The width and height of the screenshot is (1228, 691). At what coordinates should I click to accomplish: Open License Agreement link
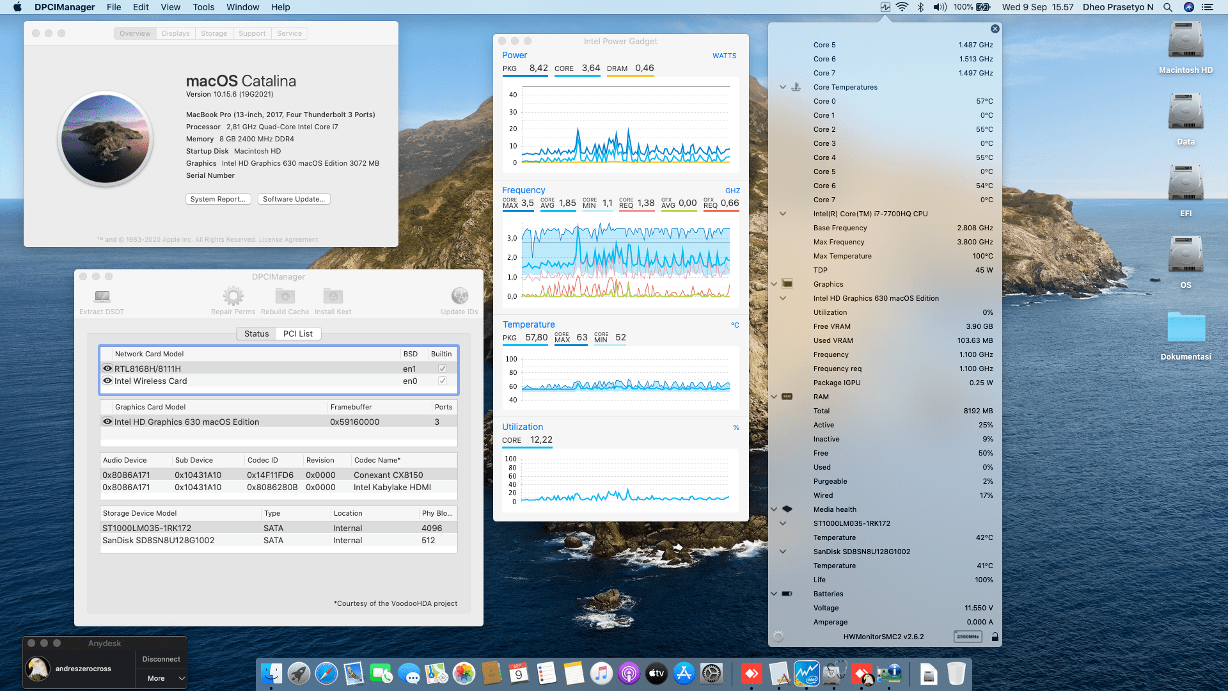coord(288,239)
